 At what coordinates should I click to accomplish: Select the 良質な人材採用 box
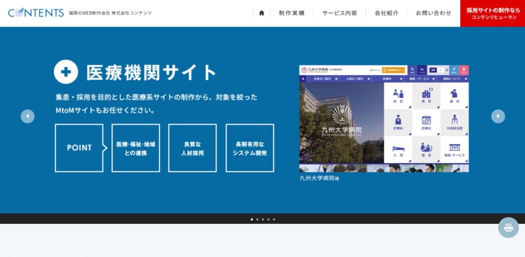coord(192,148)
